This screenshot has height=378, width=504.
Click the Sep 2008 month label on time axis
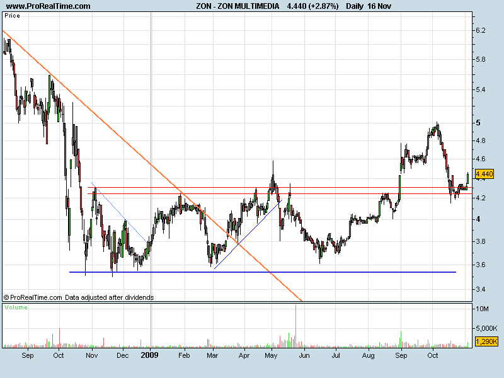click(x=28, y=355)
